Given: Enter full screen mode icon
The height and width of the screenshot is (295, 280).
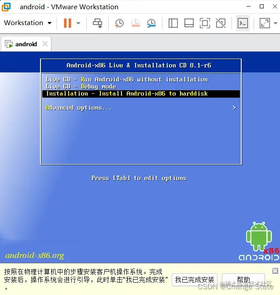Looking at the screenshot, I should tap(205, 23).
